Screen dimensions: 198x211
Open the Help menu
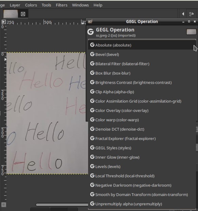(98, 5)
